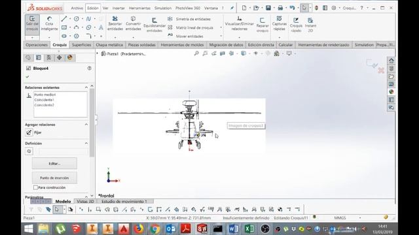Click property panel vertical scrollbar
The height and width of the screenshot is (235, 419).
pyautogui.click(x=92, y=123)
